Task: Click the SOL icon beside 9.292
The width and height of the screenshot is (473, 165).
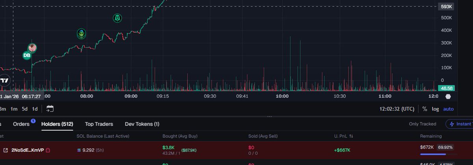Action: (79, 150)
